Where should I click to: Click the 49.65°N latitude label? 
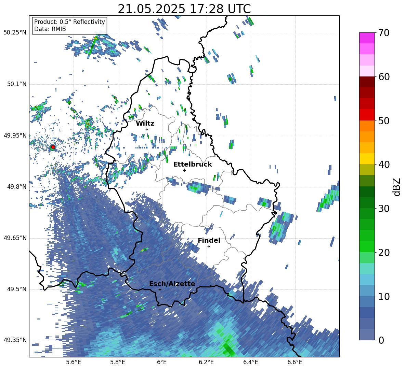(15, 238)
